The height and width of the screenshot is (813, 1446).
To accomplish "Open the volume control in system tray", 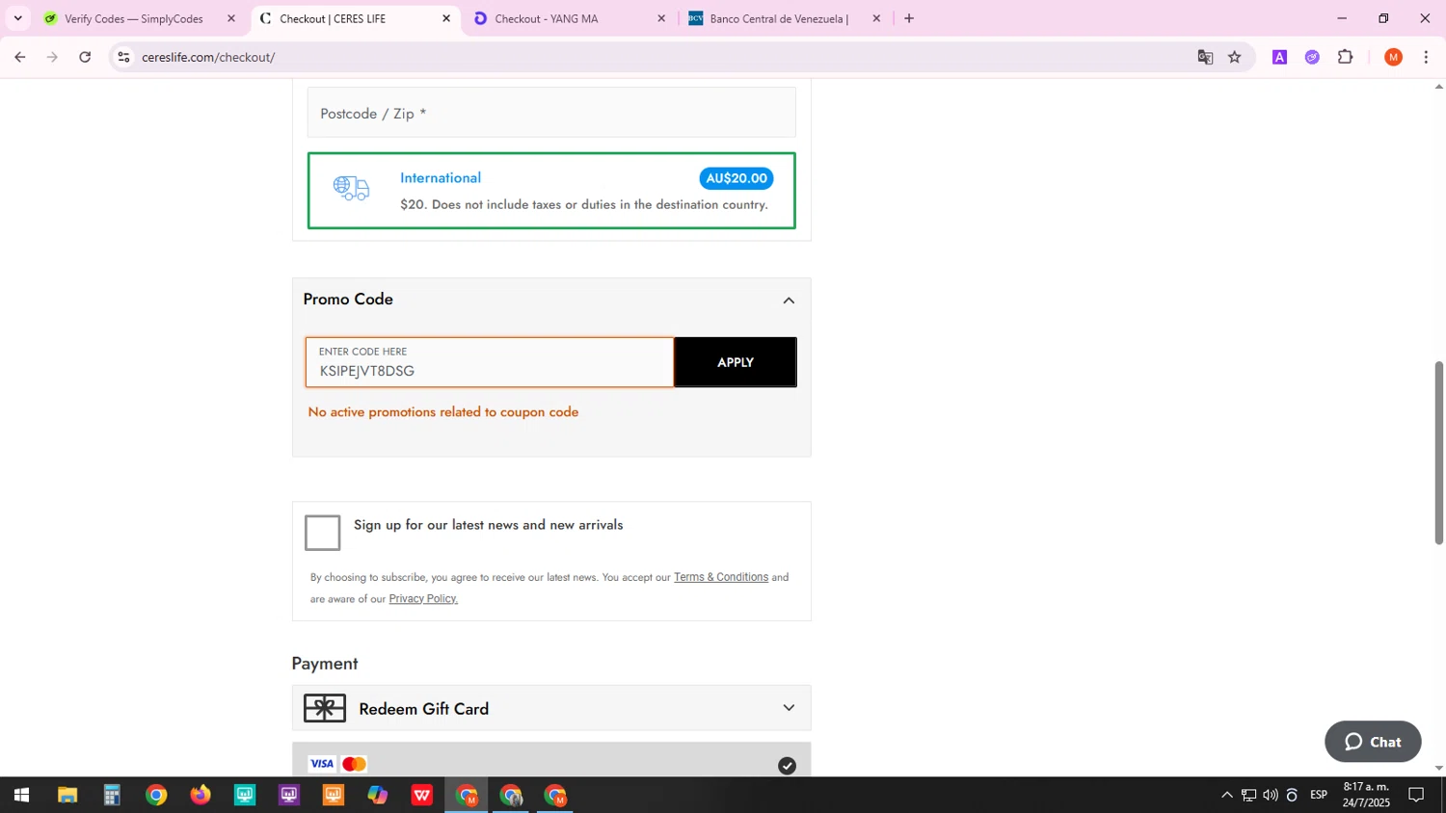I will (1271, 796).
